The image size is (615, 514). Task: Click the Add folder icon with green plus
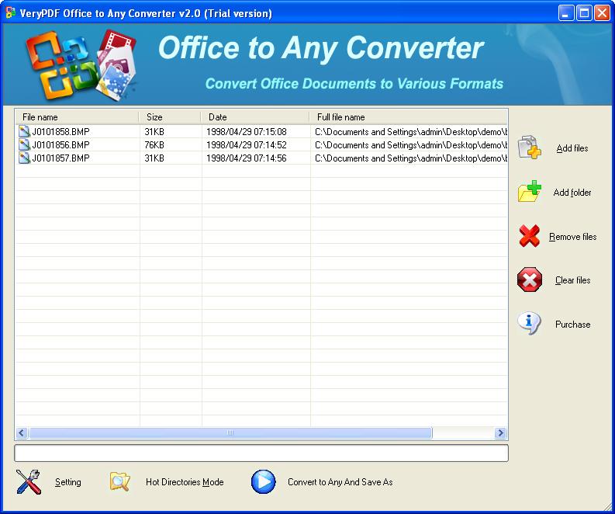pyautogui.click(x=529, y=192)
